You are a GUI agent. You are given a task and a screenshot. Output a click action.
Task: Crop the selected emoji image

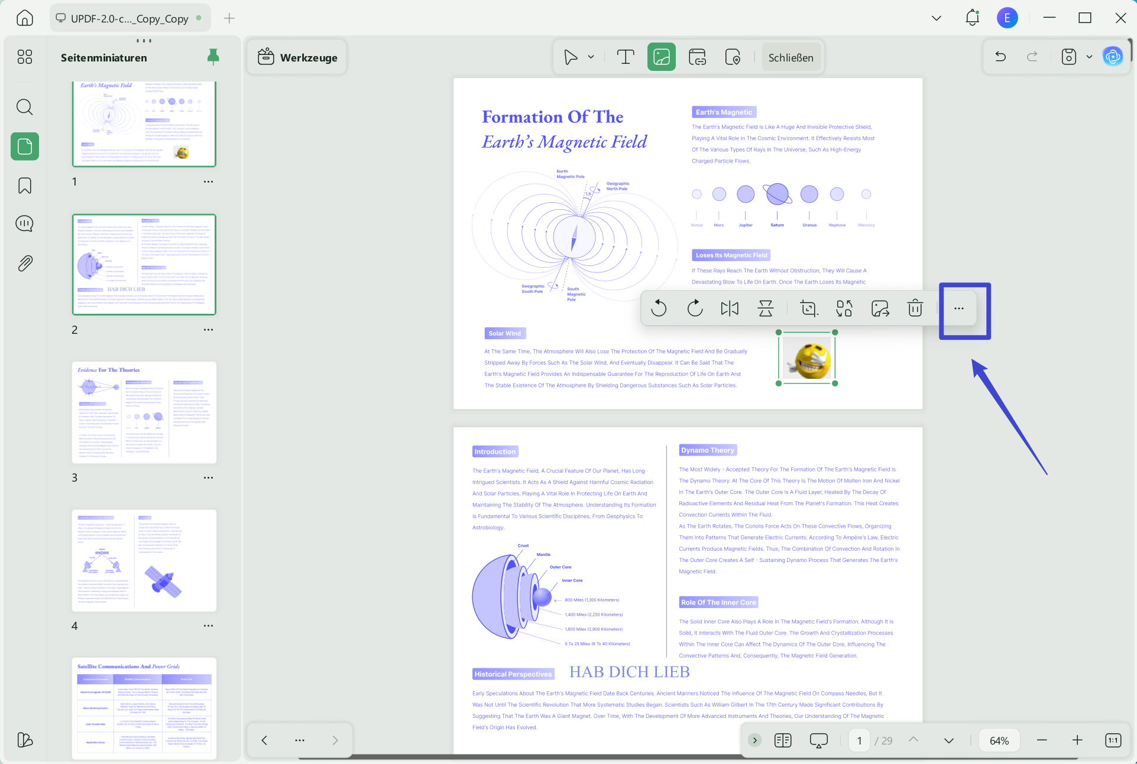808,308
